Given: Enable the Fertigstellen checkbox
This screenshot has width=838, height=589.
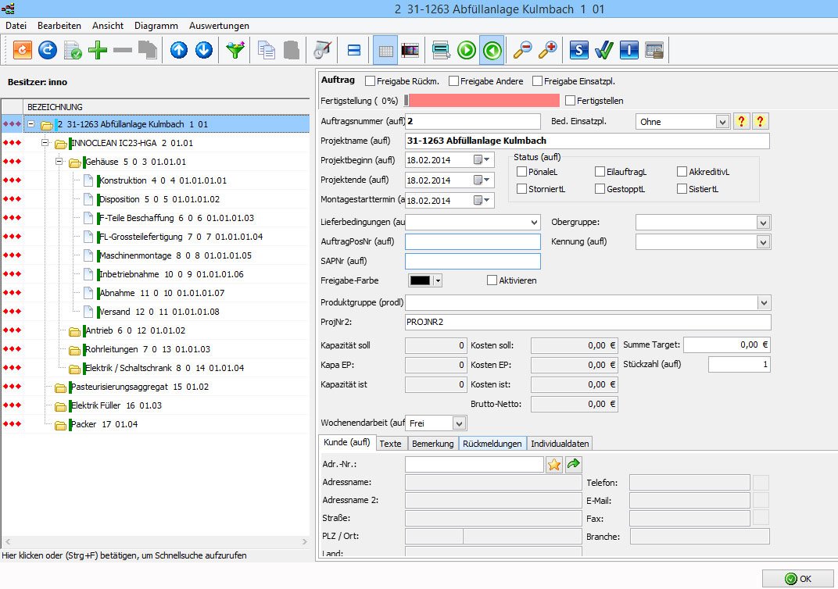Looking at the screenshot, I should tap(570, 101).
